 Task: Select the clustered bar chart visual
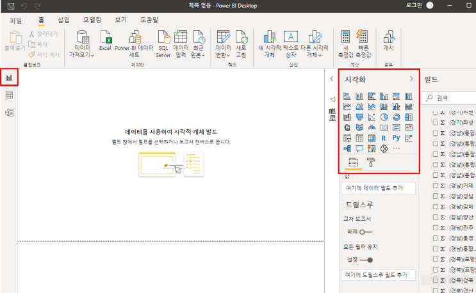[x=372, y=97]
